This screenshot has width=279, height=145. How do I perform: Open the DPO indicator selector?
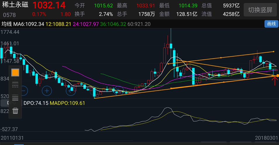coord(11,103)
